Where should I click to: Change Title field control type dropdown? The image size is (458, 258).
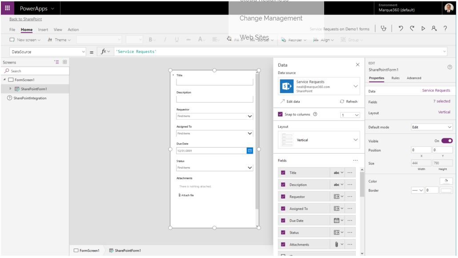338,173
